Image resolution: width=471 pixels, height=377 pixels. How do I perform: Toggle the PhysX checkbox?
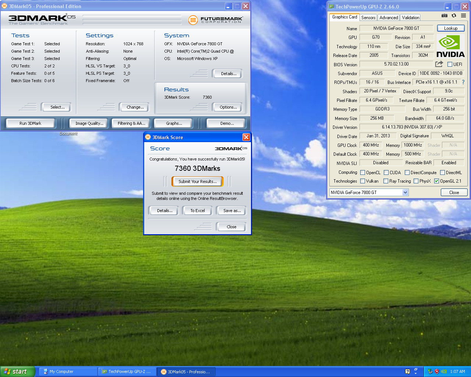coord(416,181)
